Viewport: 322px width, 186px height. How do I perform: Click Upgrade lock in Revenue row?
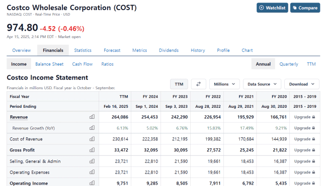(x=304, y=117)
